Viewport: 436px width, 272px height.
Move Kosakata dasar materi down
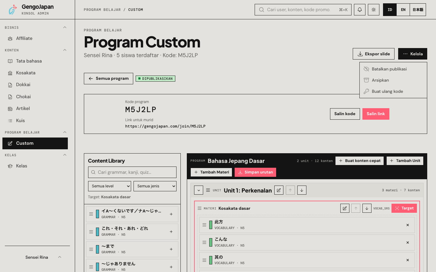click(x=367, y=208)
